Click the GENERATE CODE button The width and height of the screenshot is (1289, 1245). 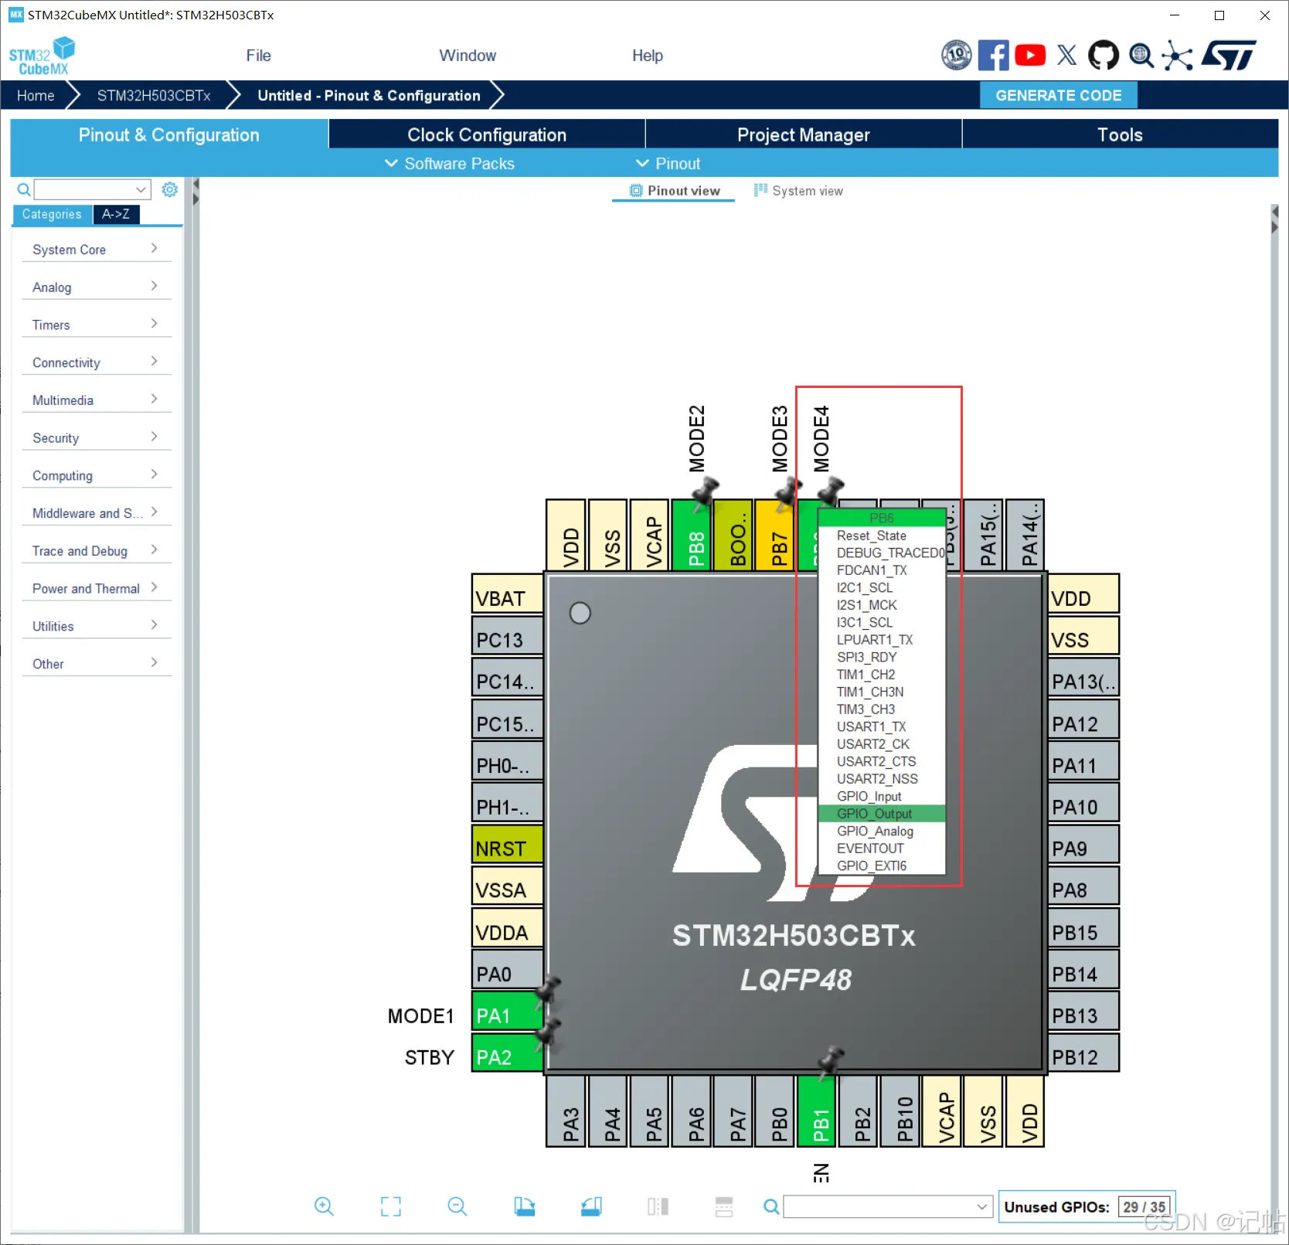[x=1059, y=95]
